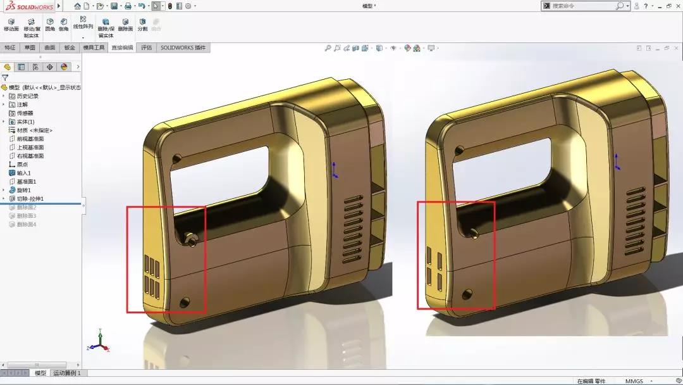
Task: Open the appearance color ball panel tab
Action: [64, 66]
